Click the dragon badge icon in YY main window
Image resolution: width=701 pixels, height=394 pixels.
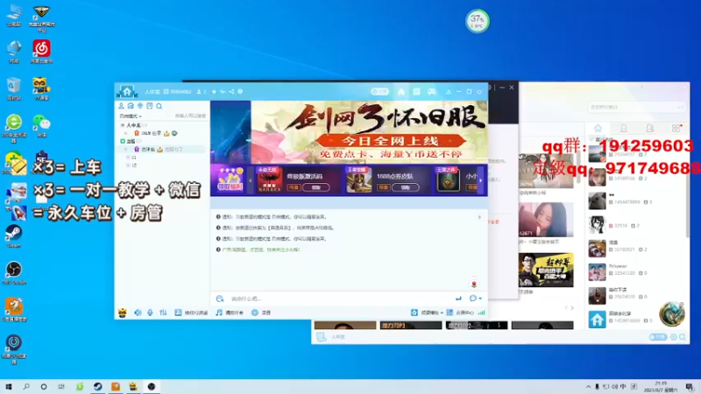tap(671, 313)
